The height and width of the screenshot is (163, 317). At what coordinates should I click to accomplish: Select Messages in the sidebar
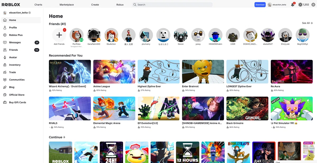(x=21, y=42)
